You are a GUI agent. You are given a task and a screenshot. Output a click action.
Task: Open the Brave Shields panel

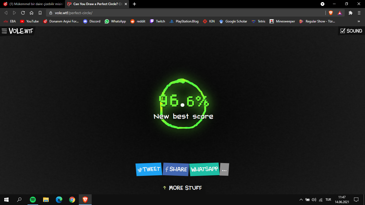pyautogui.click(x=331, y=13)
